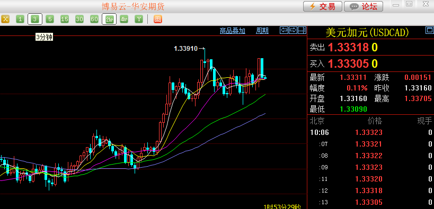Click the 最新 value 1.33311
The height and width of the screenshot is (209, 434).
pyautogui.click(x=353, y=77)
